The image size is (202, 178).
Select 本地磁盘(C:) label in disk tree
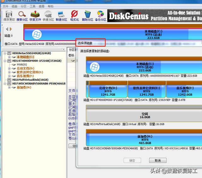click(x=25, y=57)
